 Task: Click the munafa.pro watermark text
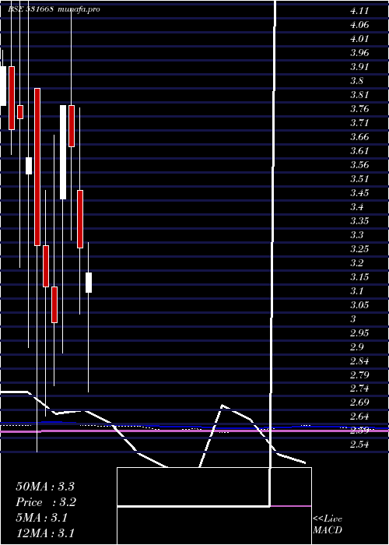(79, 9)
